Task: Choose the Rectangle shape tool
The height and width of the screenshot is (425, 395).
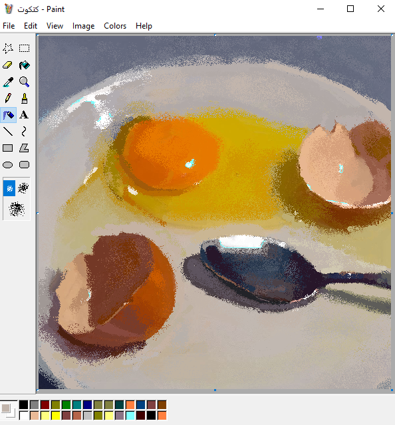Action: click(x=8, y=148)
